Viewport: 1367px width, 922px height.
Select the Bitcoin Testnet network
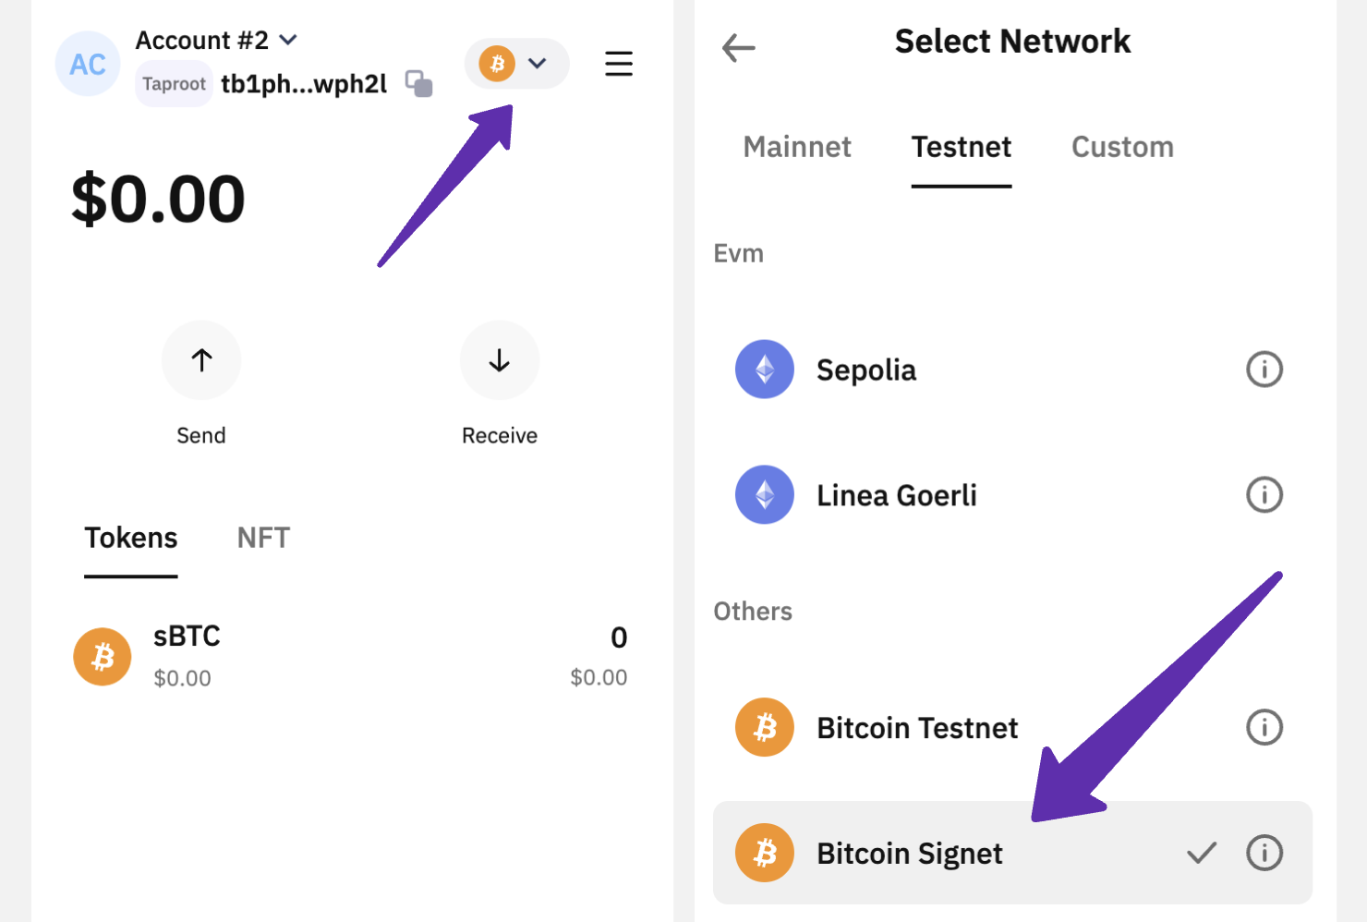click(x=916, y=728)
